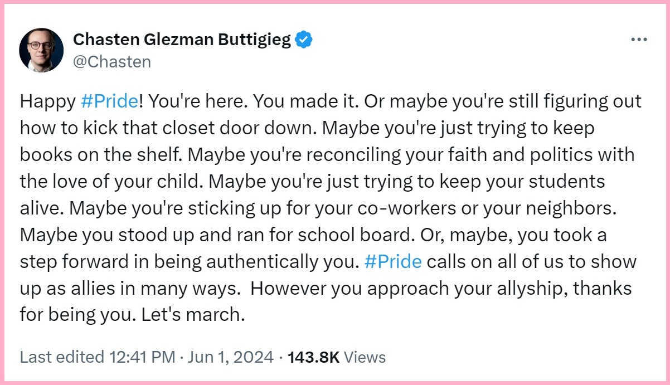The image size is (670, 385).
Task: Click the blue verified checkmark badge
Action: click(304, 40)
